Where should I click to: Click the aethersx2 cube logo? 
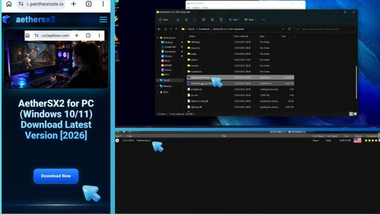point(7,19)
